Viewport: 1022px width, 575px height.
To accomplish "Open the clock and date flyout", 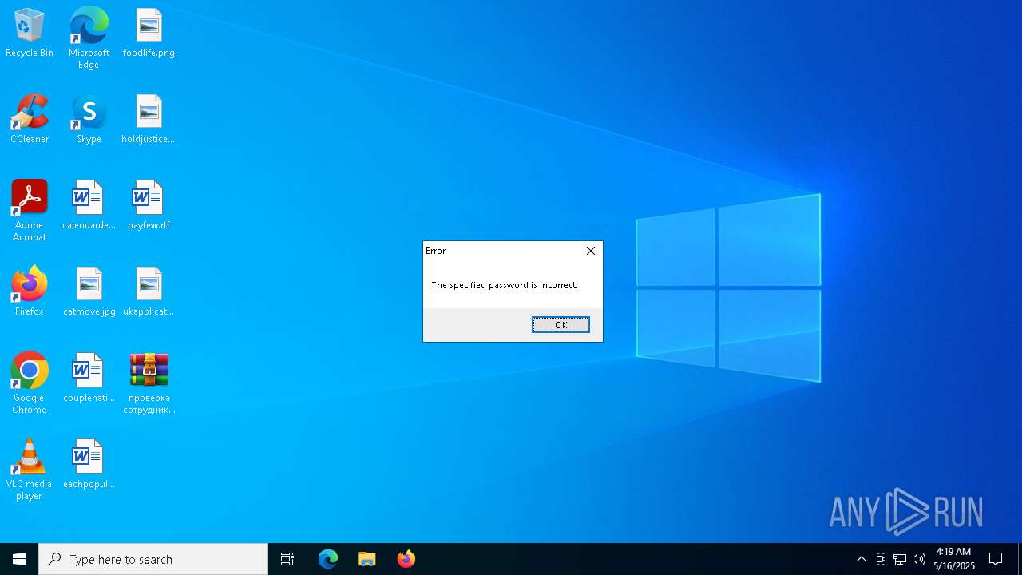I will (954, 559).
